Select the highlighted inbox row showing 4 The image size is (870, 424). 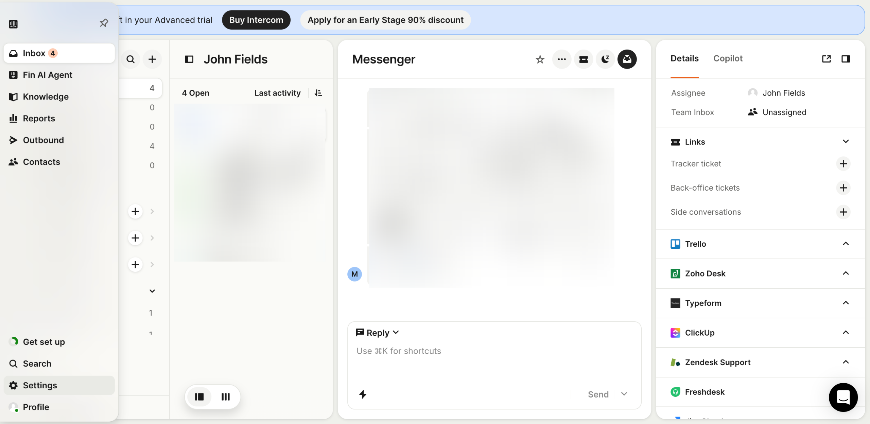(x=140, y=88)
